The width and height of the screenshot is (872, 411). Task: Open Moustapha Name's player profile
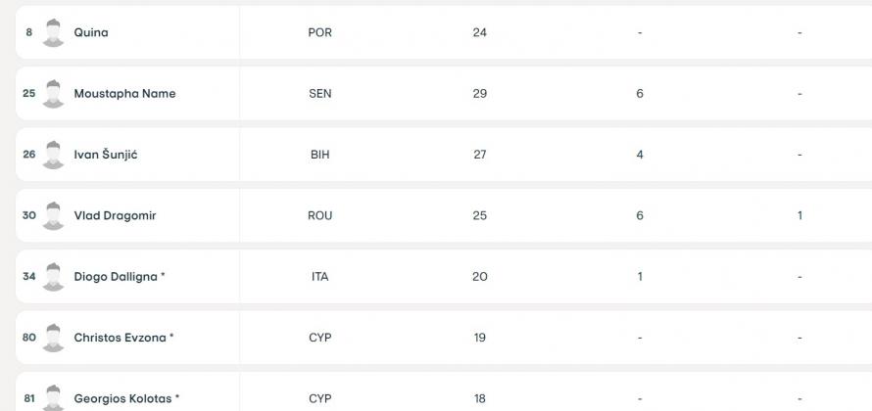point(124,94)
